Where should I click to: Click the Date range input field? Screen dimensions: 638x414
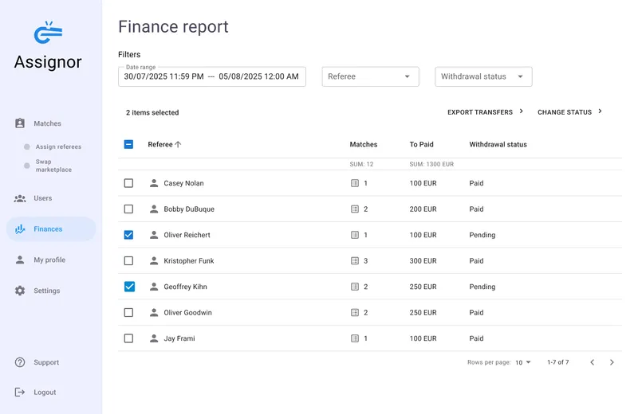tap(212, 76)
